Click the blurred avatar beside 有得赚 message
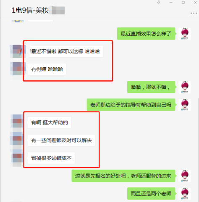This screenshot has height=202, width=199. 18,69
